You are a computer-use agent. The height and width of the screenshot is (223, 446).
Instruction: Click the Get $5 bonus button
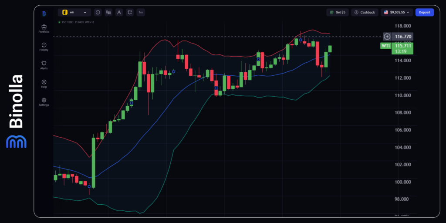(338, 12)
